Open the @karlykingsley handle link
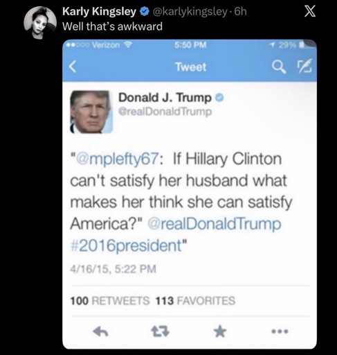The image size is (337, 355). coord(190,12)
